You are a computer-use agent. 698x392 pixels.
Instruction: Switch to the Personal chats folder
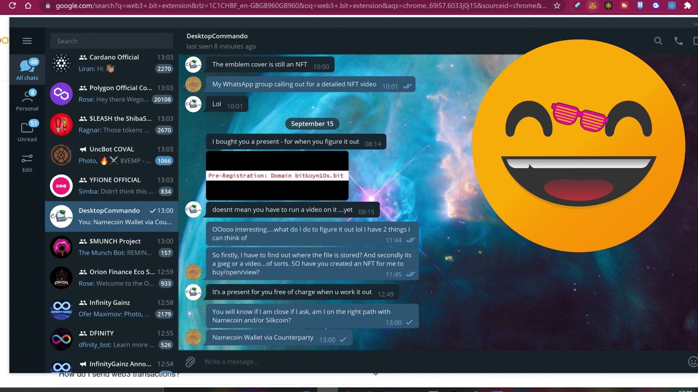point(27,101)
